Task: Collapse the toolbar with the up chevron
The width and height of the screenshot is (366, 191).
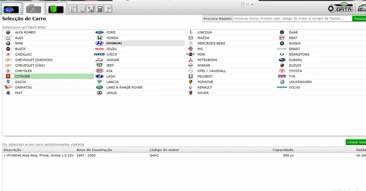Action: [253, 5]
